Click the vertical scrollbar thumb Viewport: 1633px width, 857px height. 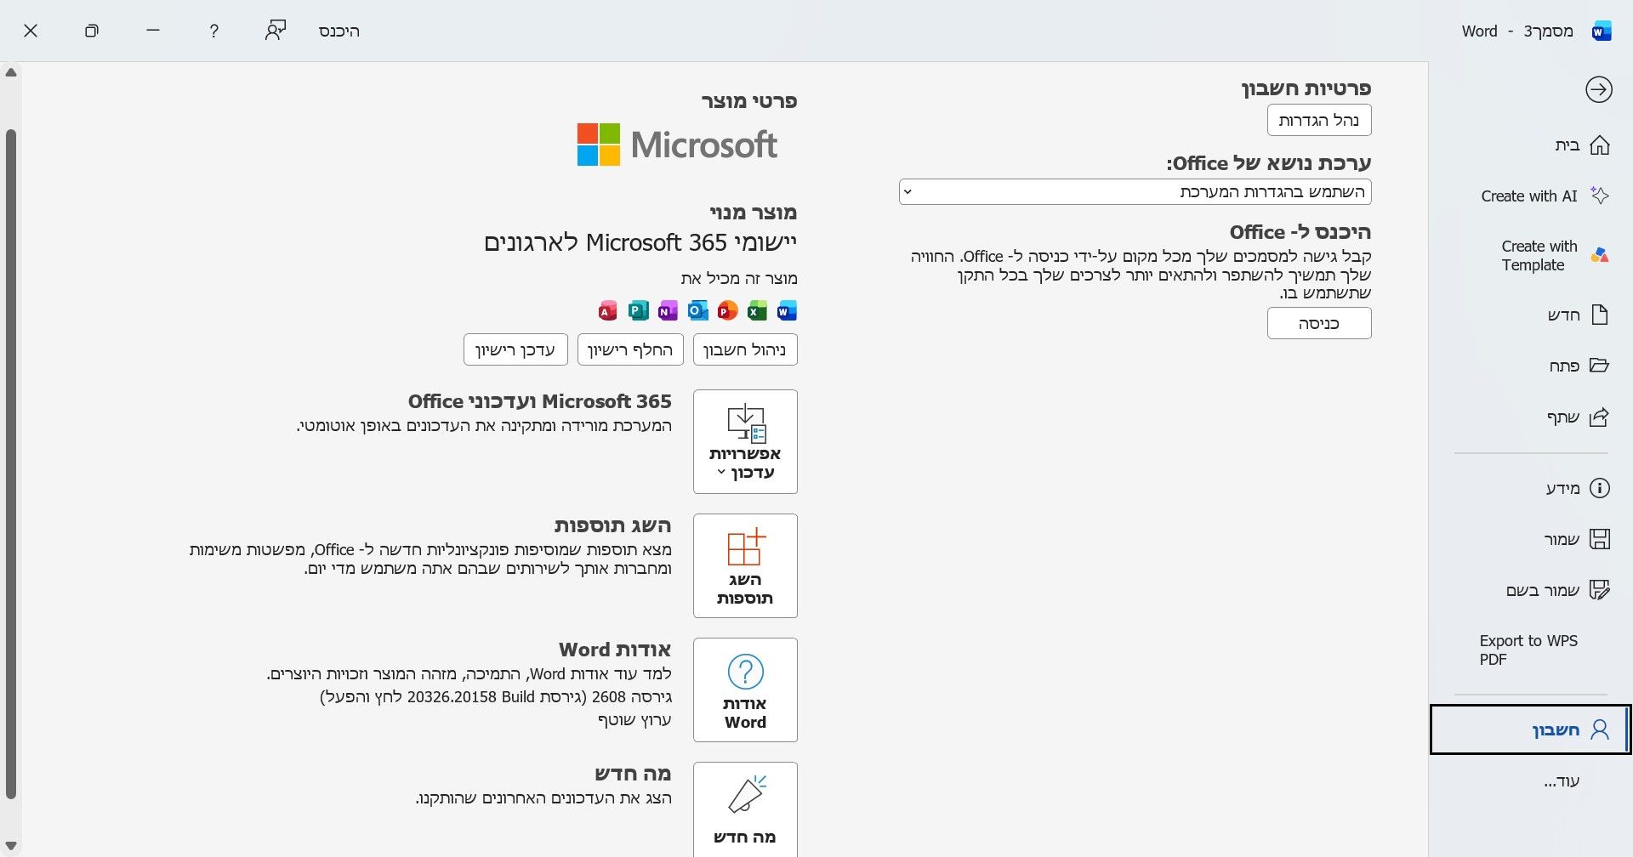(x=11, y=464)
